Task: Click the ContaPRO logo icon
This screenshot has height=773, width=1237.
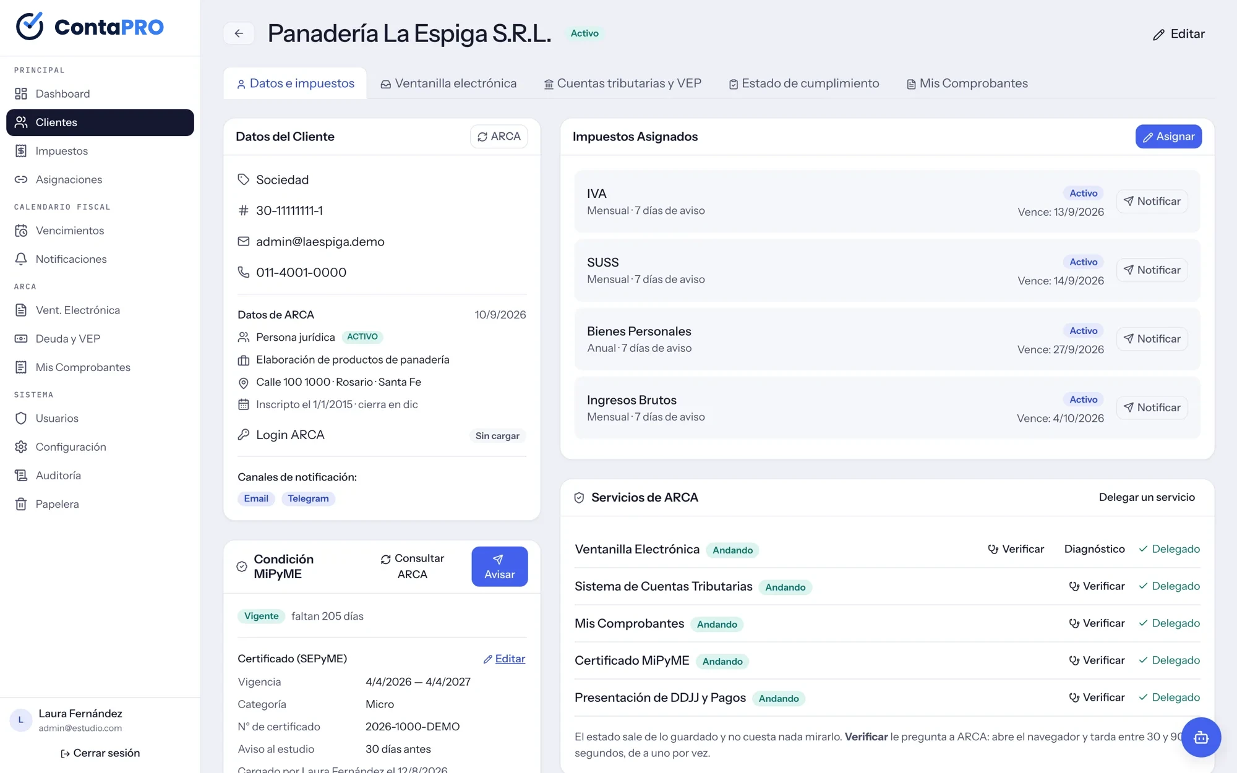Action: point(30,27)
